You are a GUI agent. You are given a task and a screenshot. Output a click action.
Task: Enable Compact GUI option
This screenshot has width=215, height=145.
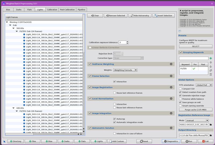click(180, 89)
